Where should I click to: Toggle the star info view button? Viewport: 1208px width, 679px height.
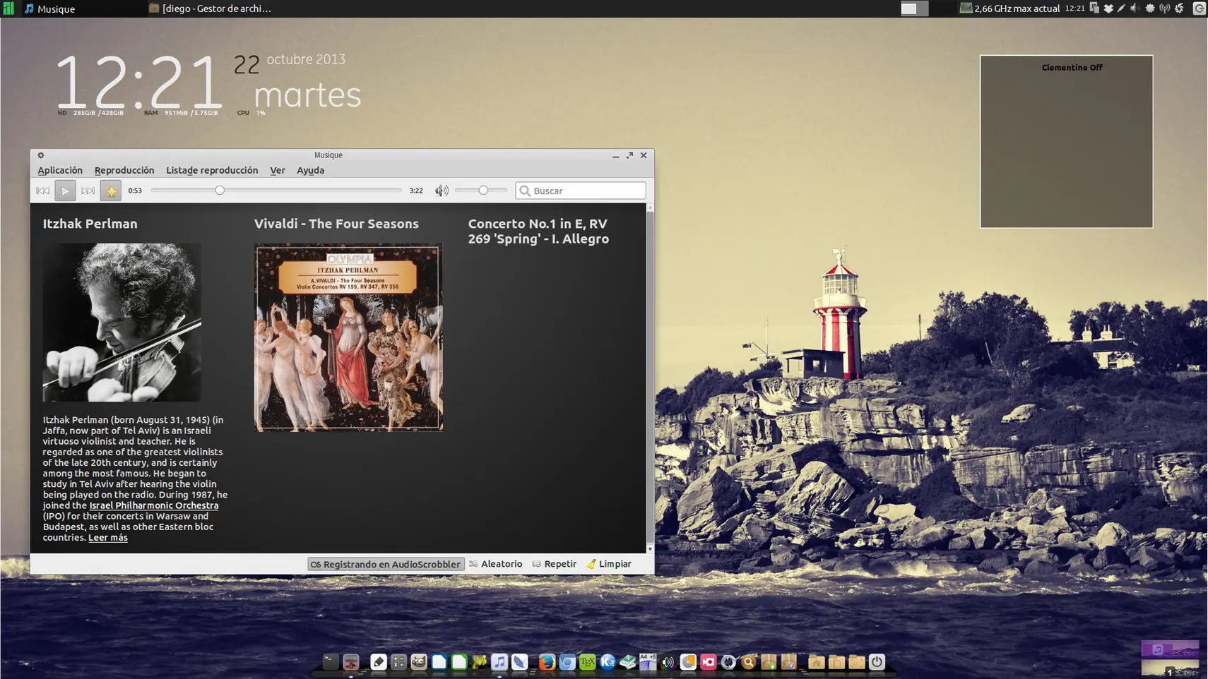[111, 191]
